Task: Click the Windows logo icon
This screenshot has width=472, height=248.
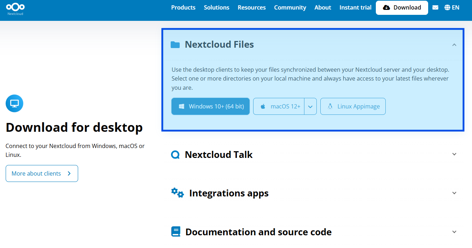Action: pos(181,106)
